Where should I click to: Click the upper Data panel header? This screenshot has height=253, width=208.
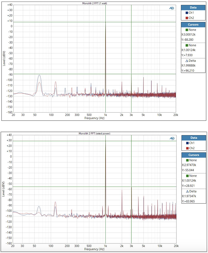click(x=193, y=8)
